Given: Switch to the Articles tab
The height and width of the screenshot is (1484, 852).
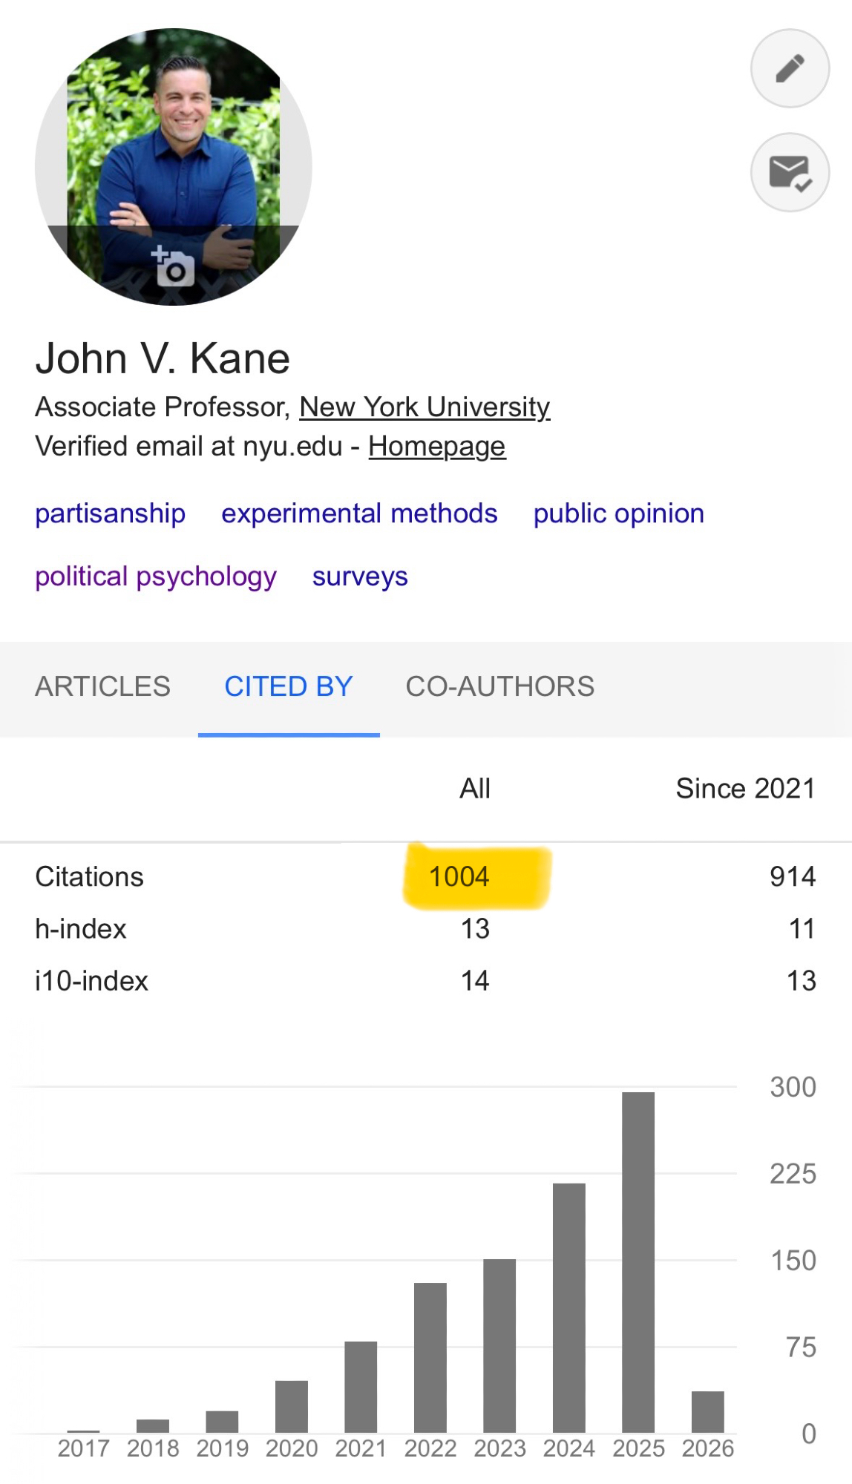Looking at the screenshot, I should coord(102,687).
